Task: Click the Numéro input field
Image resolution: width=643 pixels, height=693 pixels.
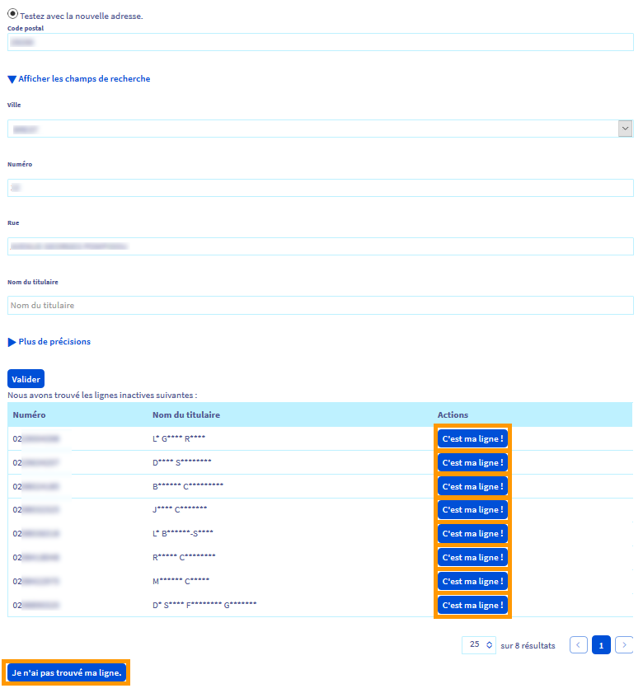Action: pos(320,188)
